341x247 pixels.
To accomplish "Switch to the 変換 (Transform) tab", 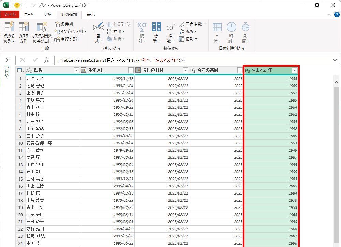I will click(47, 15).
